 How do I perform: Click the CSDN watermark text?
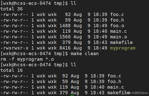(136, 93)
